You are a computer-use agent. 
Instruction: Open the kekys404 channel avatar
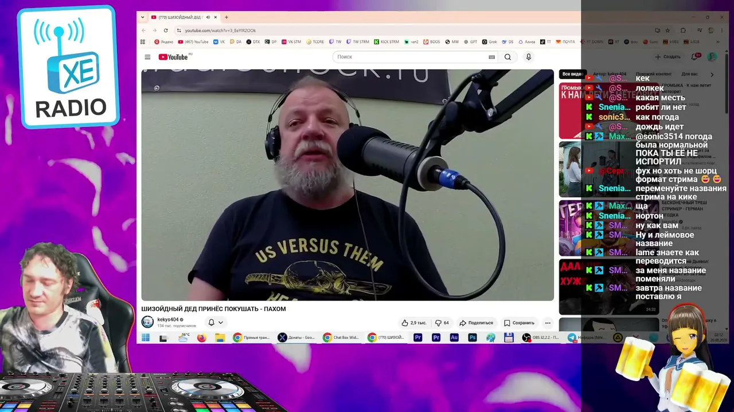[147, 322]
